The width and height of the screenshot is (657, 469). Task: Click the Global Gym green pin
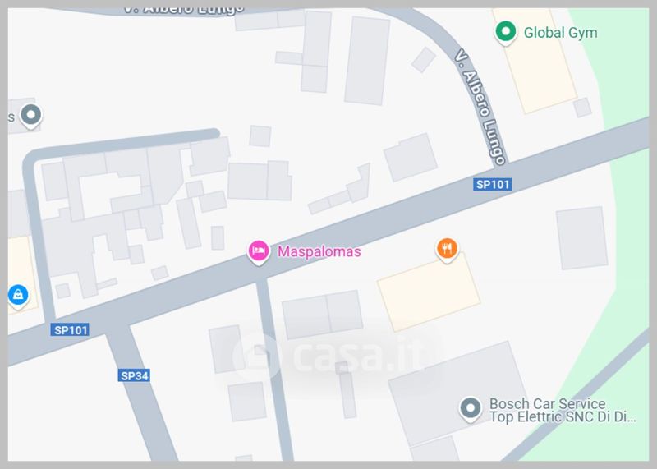505,33
